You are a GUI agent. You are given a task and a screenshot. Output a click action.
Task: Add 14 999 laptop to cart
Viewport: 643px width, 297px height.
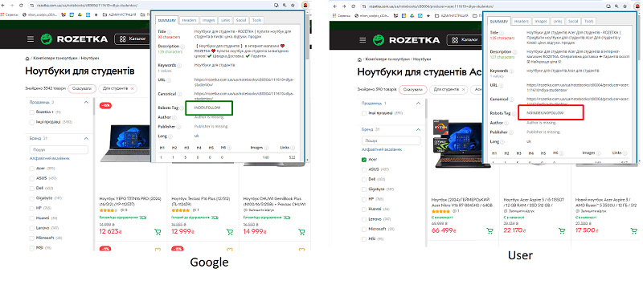tap(301, 232)
